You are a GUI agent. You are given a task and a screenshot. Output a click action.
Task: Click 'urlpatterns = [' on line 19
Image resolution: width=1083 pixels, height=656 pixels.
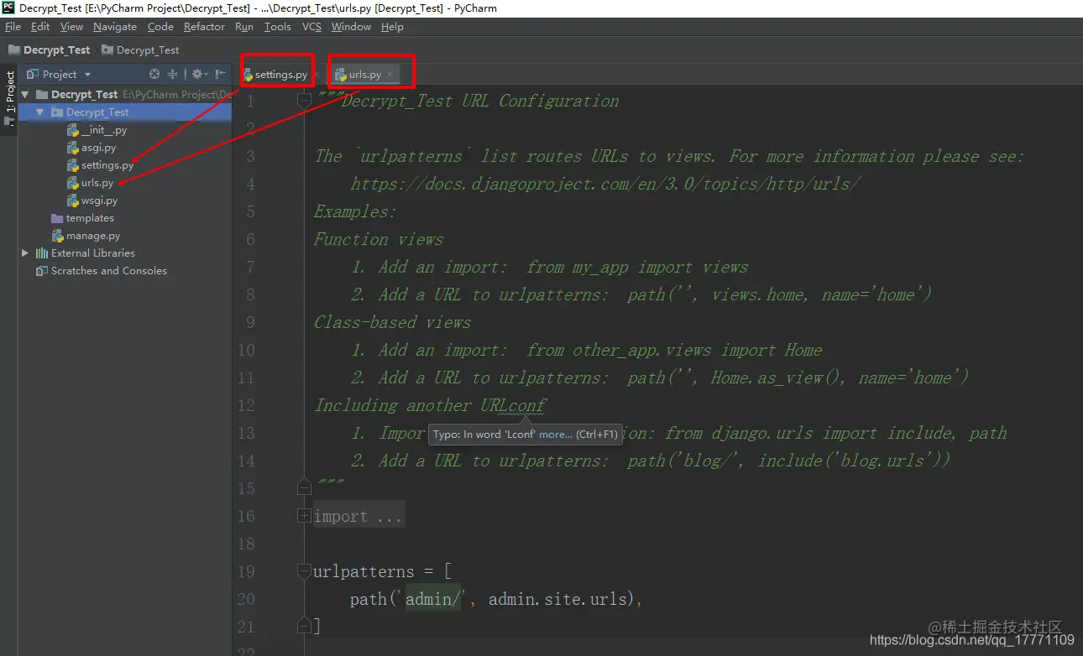(x=383, y=572)
